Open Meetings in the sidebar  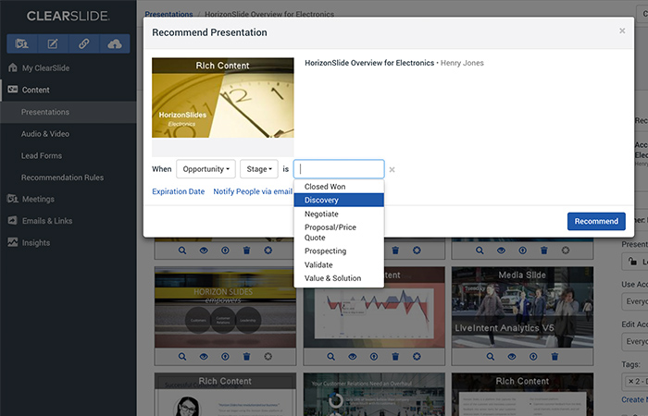coord(38,199)
